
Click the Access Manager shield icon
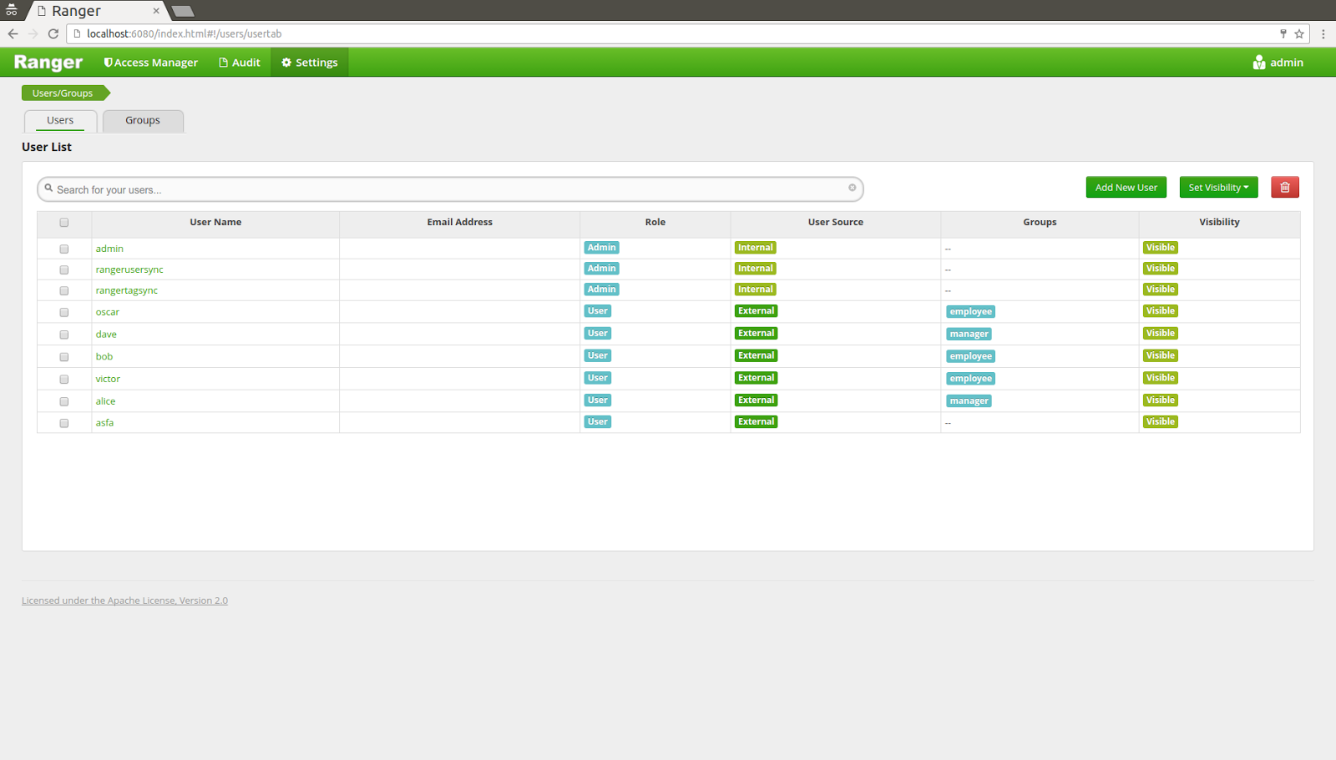point(108,62)
